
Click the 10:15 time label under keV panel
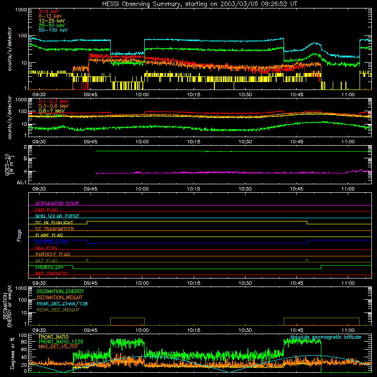[x=194, y=95]
